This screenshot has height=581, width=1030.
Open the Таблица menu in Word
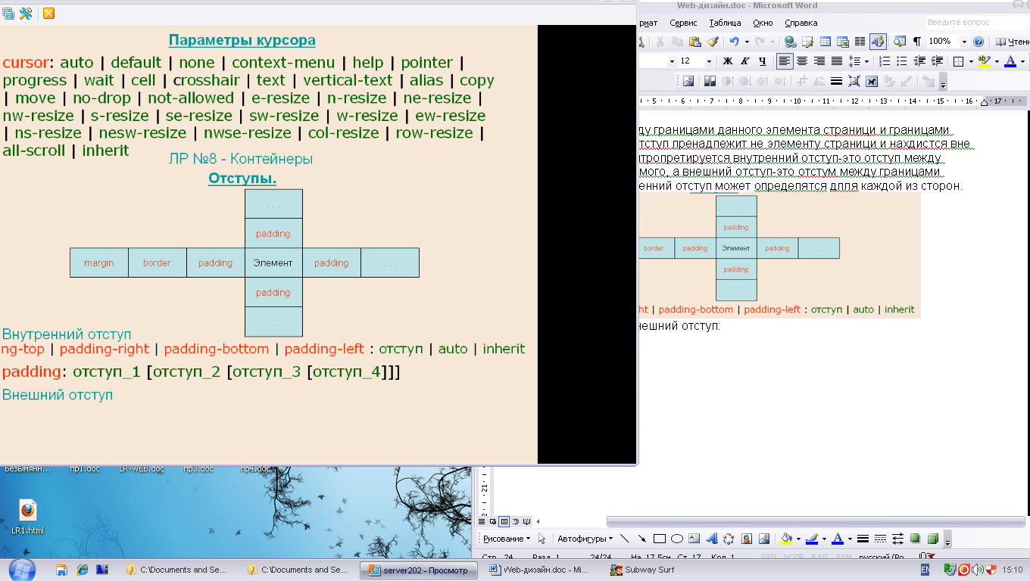pyautogui.click(x=726, y=23)
